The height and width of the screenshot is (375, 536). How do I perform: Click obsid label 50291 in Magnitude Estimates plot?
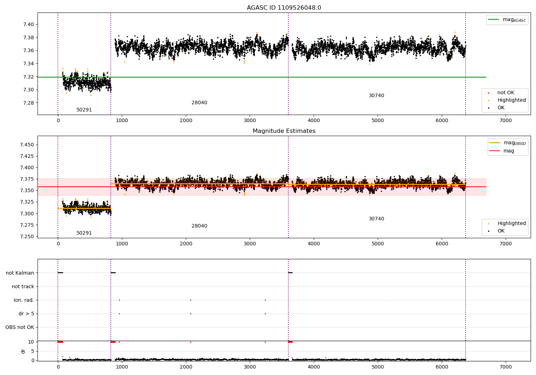84,233
